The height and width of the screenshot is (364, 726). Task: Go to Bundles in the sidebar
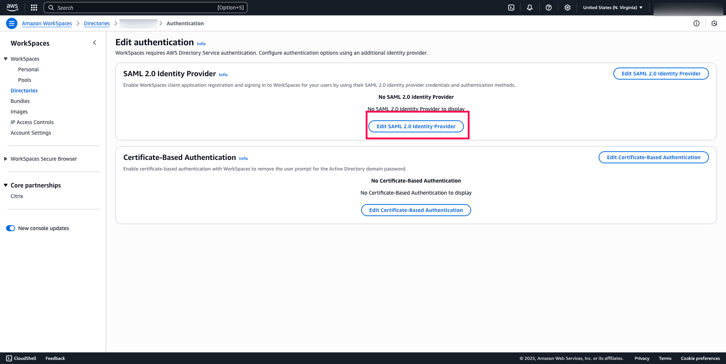point(20,101)
